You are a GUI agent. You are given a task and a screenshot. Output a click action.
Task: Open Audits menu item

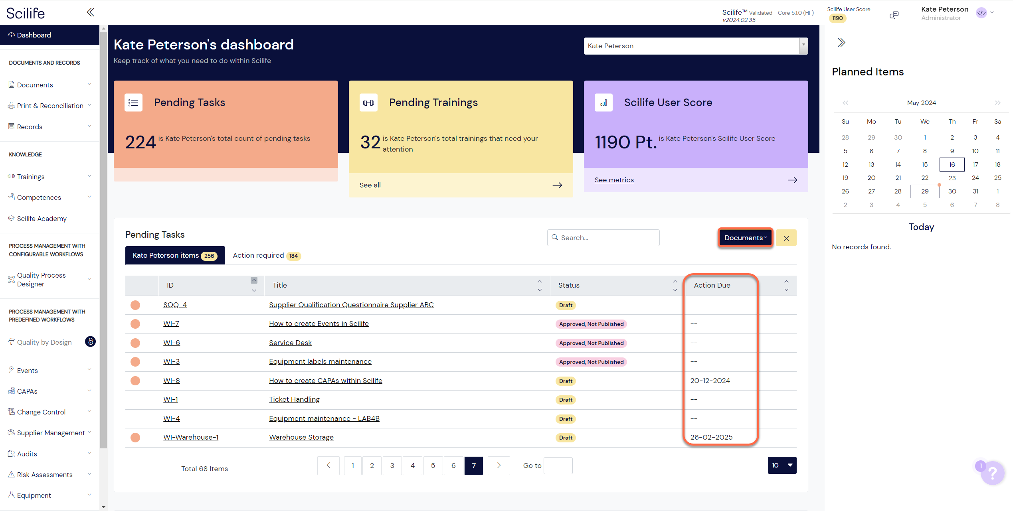tap(27, 454)
